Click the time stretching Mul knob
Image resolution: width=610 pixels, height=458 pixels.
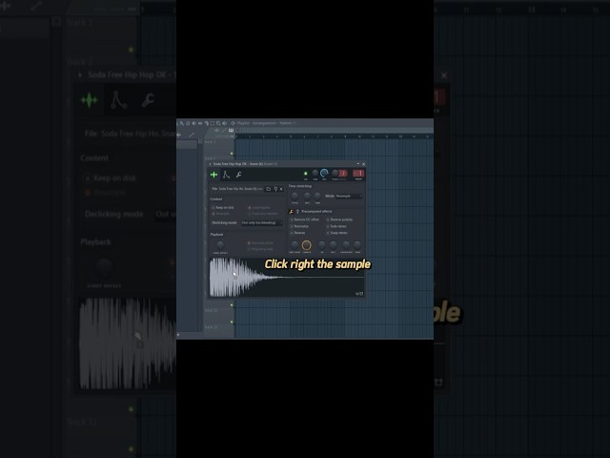click(307, 196)
